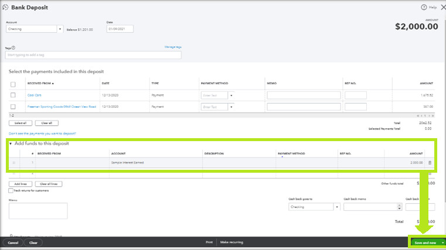Check the Freeman Sporting Goods payment checkbox
This screenshot has width=446, height=250.
click(x=13, y=107)
